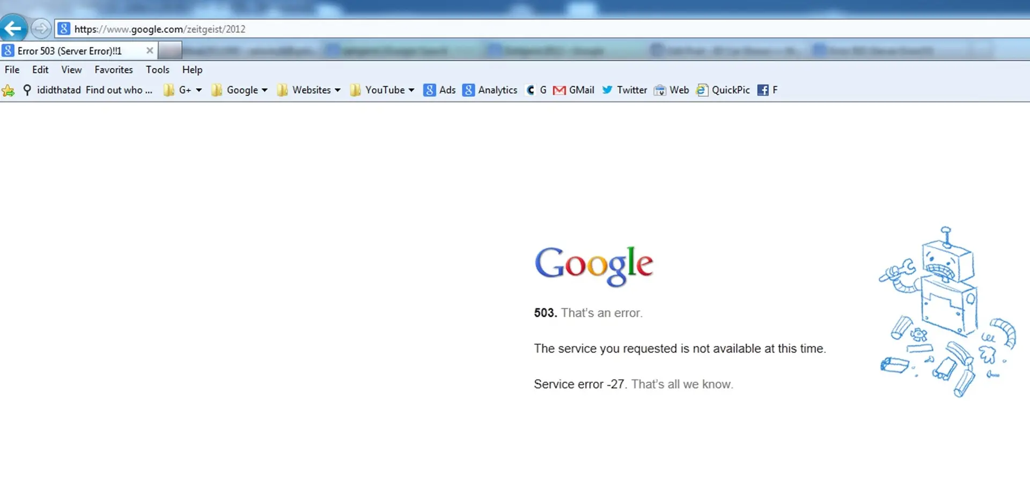Close the Error 503 tab
The image size is (1030, 483).
coord(150,50)
